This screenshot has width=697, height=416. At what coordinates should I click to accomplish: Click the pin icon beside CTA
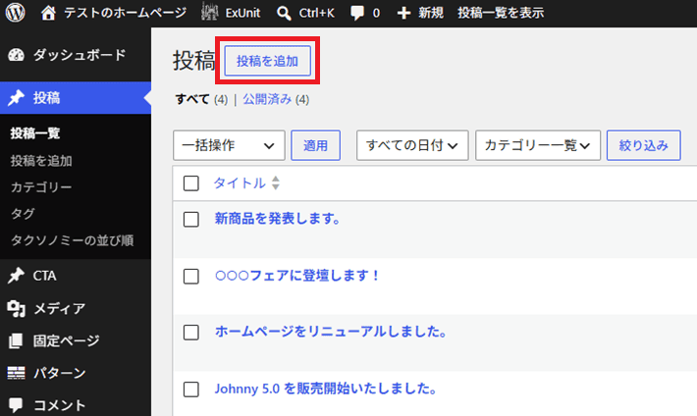16,276
